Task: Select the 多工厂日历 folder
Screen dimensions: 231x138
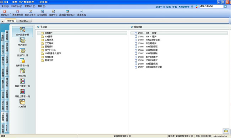Action: coord(48,50)
